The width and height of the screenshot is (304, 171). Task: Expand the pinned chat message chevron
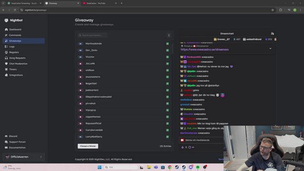[270, 48]
